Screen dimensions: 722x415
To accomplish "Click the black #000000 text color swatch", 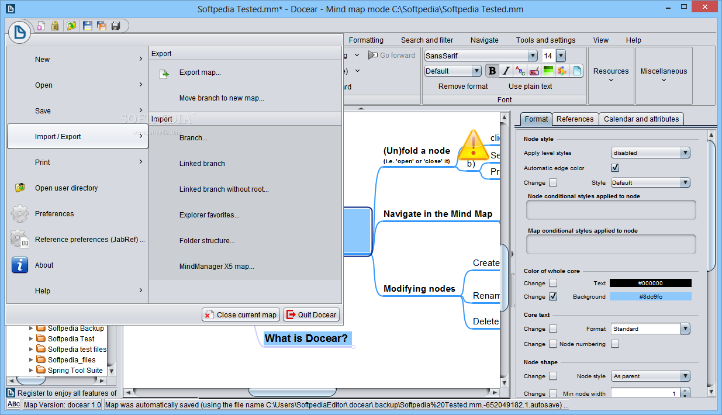I will point(650,283).
